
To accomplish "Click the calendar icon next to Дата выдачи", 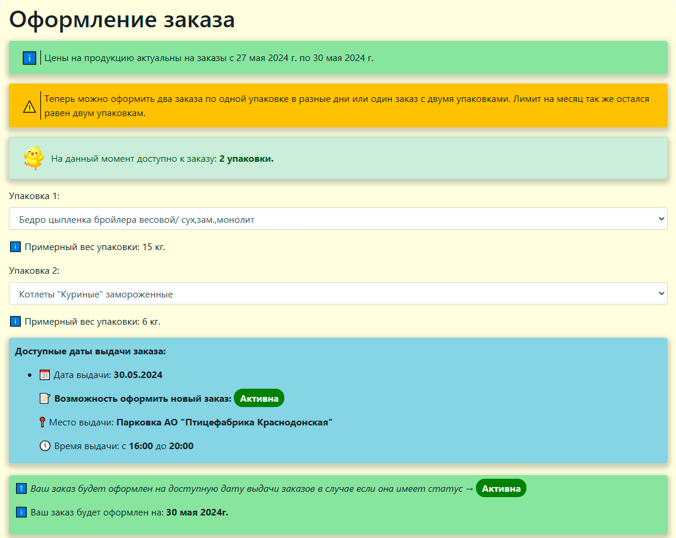I will coord(45,375).
